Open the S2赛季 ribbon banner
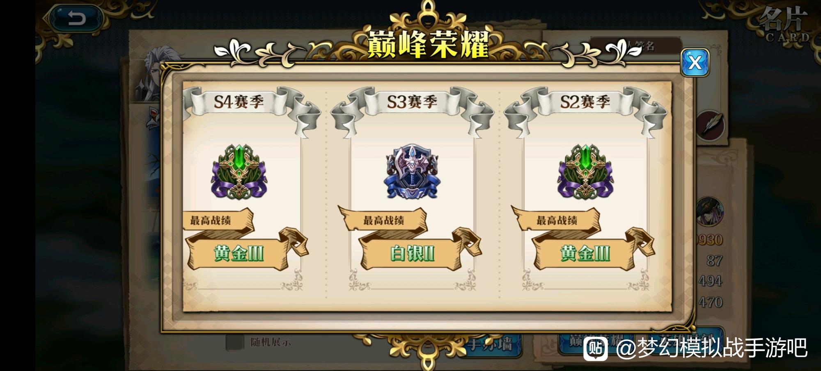Viewport: 821px width, 371px height. [x=585, y=102]
